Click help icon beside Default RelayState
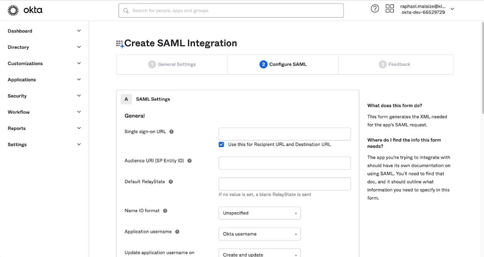 (x=171, y=182)
